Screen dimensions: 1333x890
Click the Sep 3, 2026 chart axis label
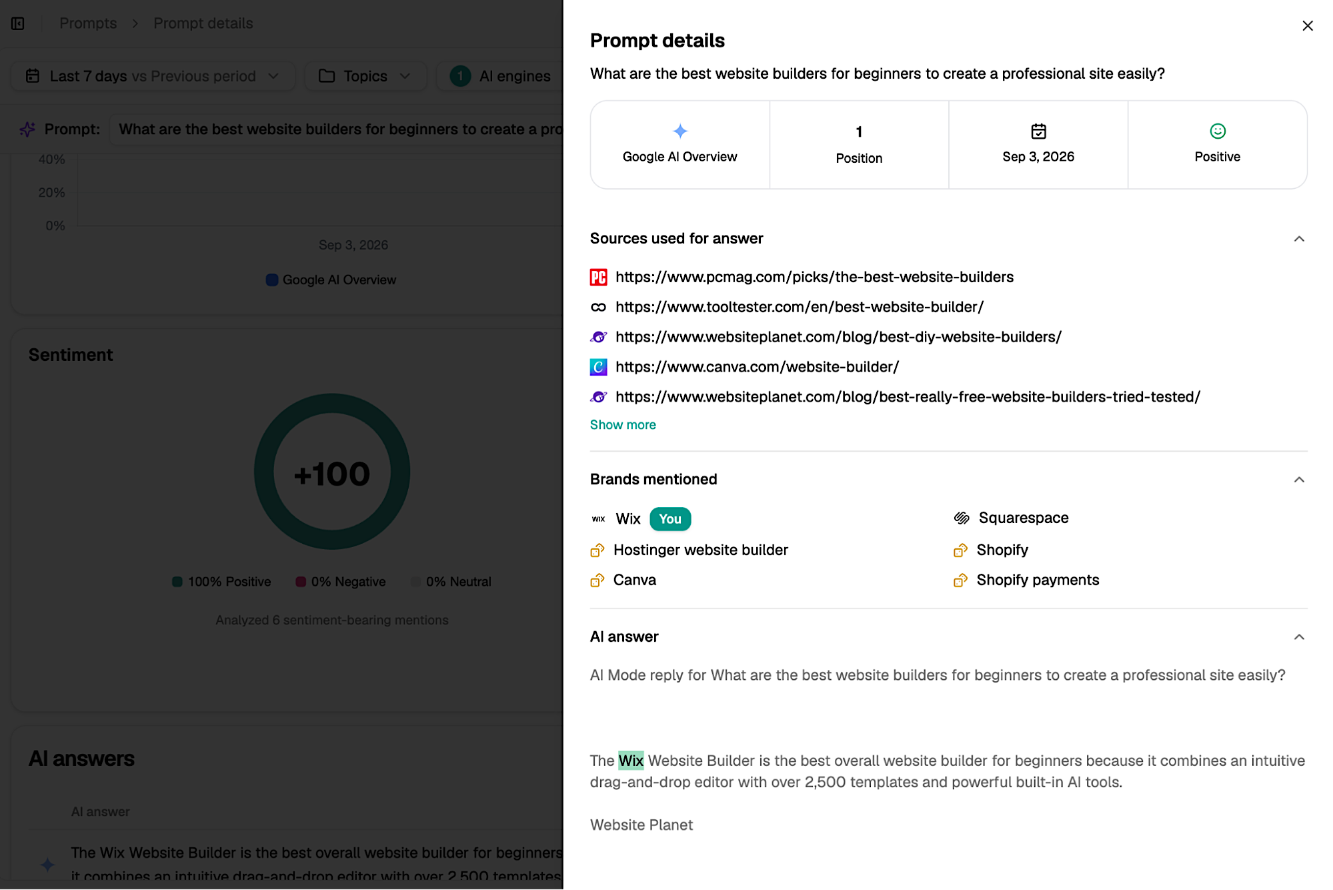[353, 245]
